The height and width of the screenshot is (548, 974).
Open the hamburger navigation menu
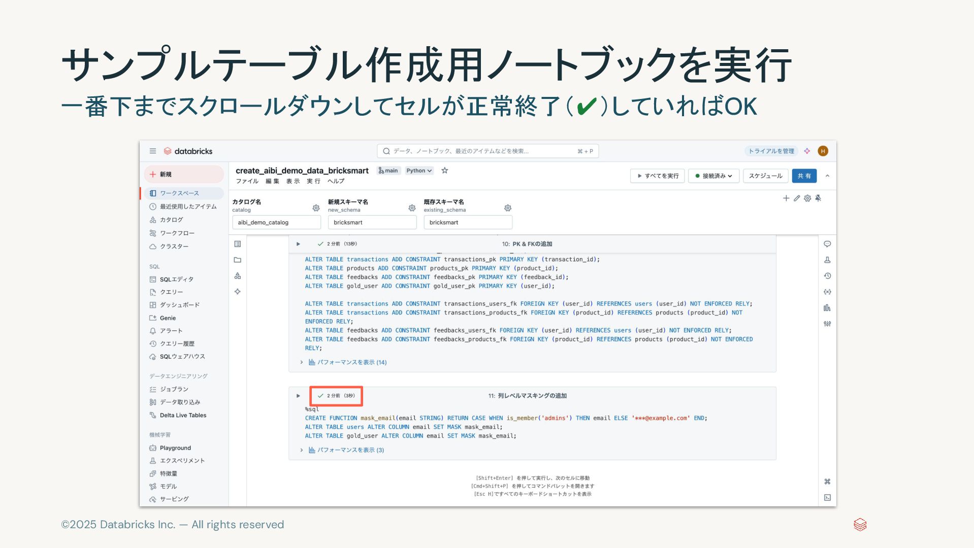click(x=152, y=151)
